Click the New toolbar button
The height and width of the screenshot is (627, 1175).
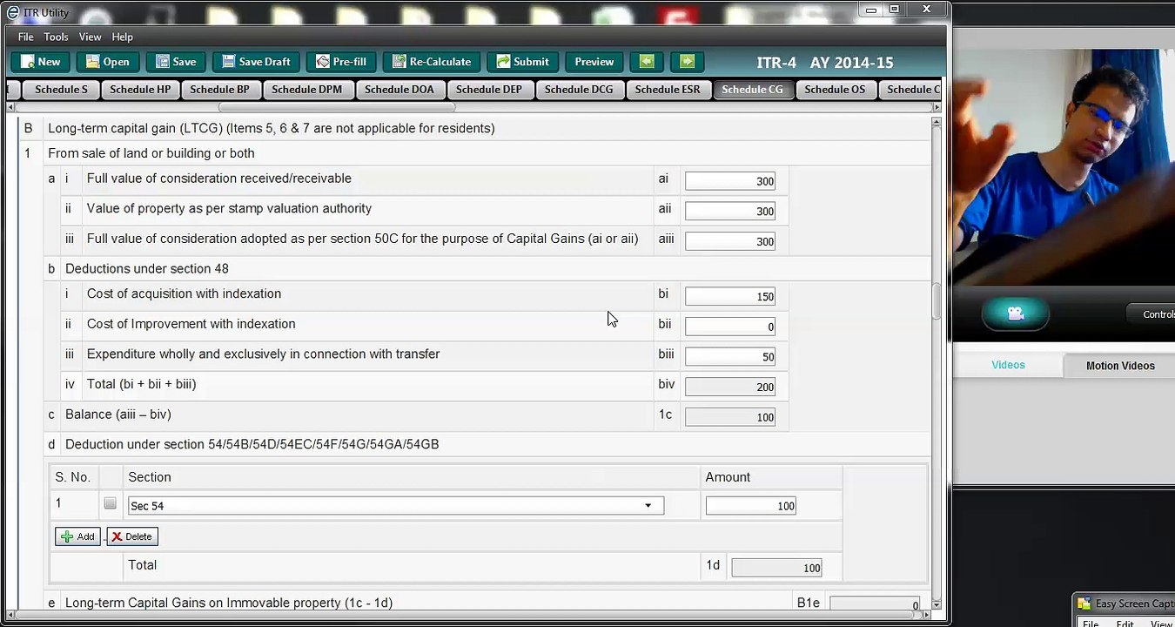tap(40, 62)
